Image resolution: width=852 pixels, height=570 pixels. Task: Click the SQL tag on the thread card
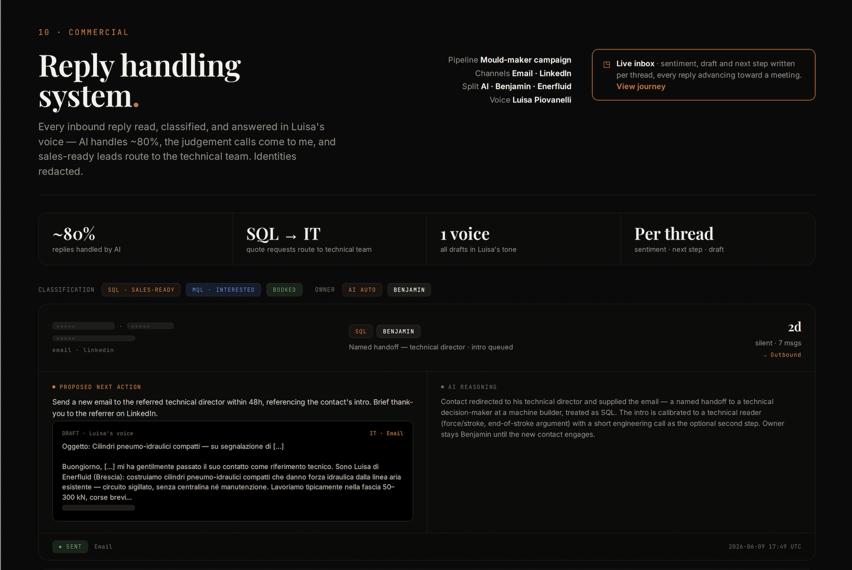pyautogui.click(x=361, y=331)
